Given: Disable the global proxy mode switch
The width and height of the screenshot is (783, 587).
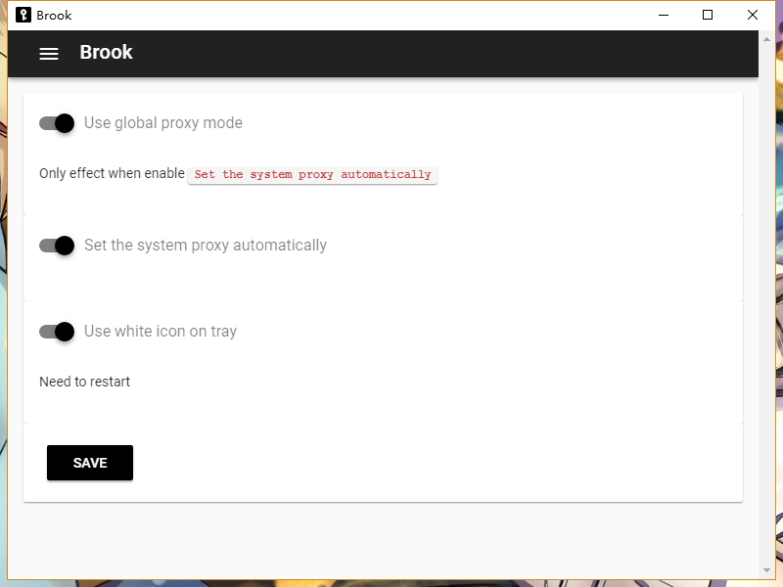Looking at the screenshot, I should pos(56,123).
